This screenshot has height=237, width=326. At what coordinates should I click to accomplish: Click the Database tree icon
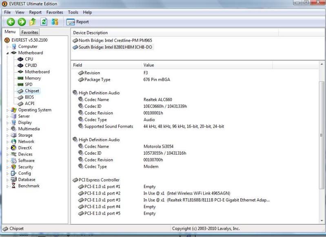13,179
